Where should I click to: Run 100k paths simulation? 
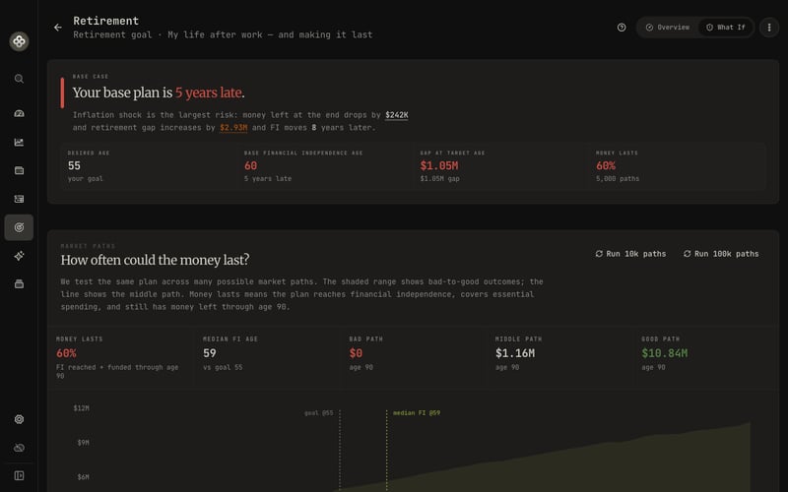(x=721, y=254)
